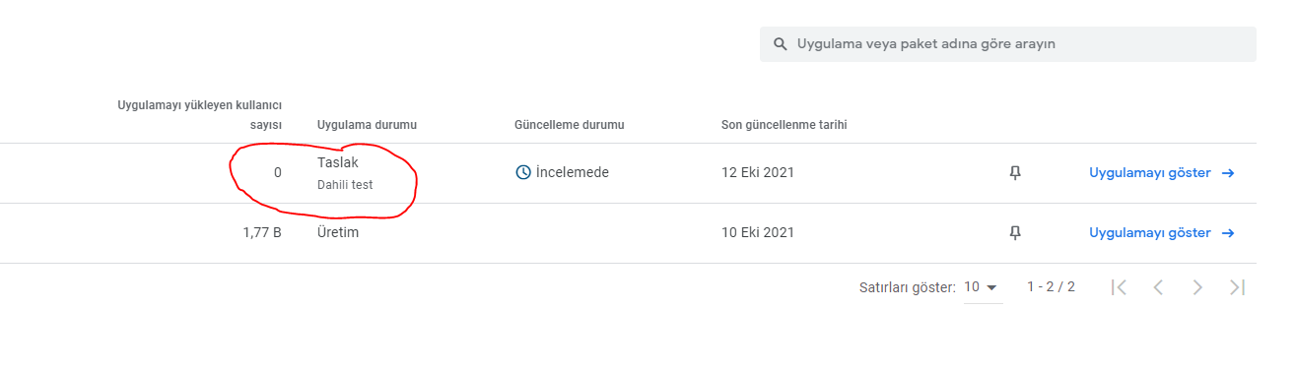Go to the first page of results
Screen dimensions: 1296x370
click(x=1119, y=287)
